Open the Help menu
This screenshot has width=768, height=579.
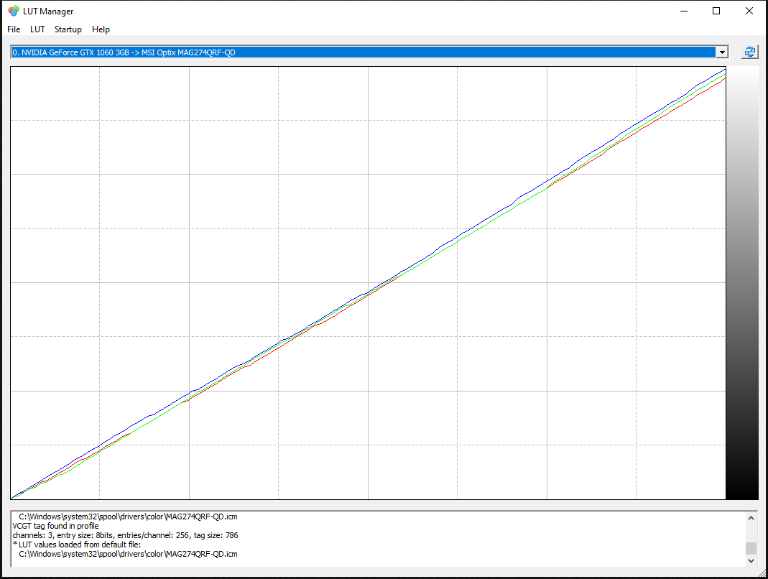point(101,29)
